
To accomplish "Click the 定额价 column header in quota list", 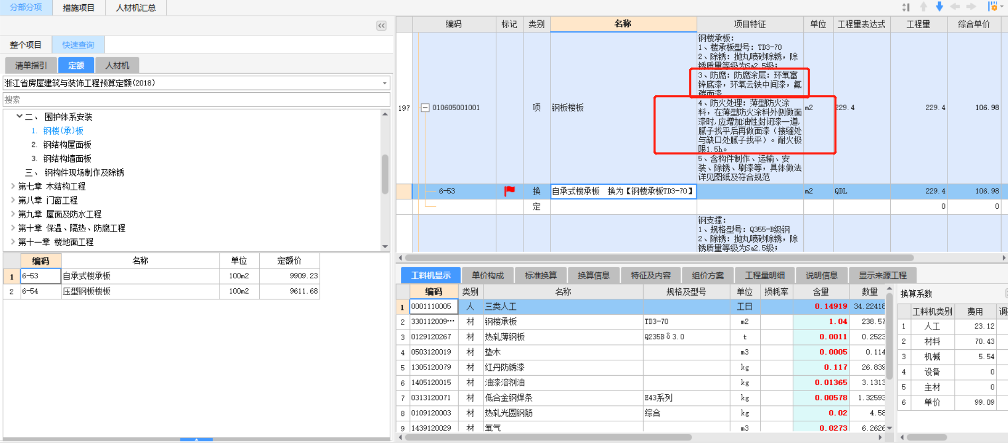I will (x=290, y=261).
